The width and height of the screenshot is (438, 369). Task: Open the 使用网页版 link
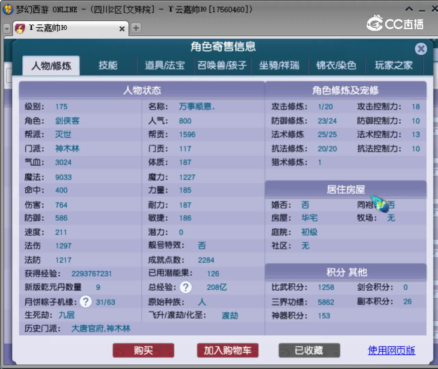point(391,350)
